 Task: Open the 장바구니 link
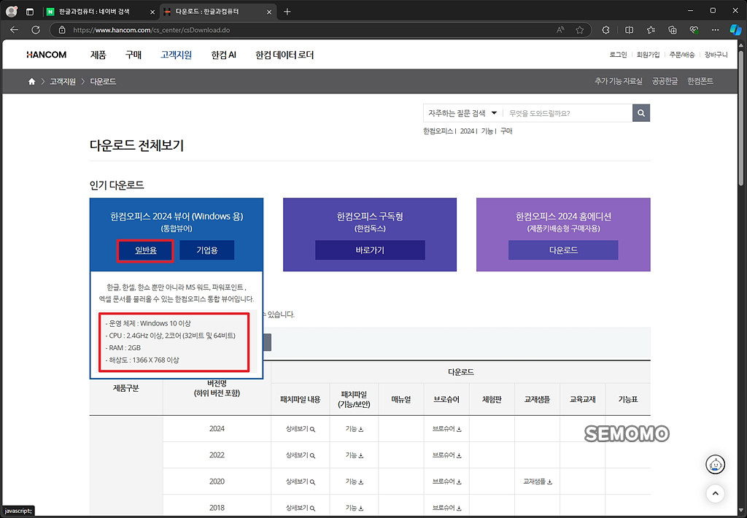click(716, 55)
